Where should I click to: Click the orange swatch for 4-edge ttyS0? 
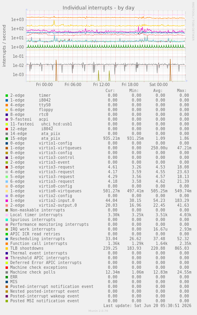[7, 105]
